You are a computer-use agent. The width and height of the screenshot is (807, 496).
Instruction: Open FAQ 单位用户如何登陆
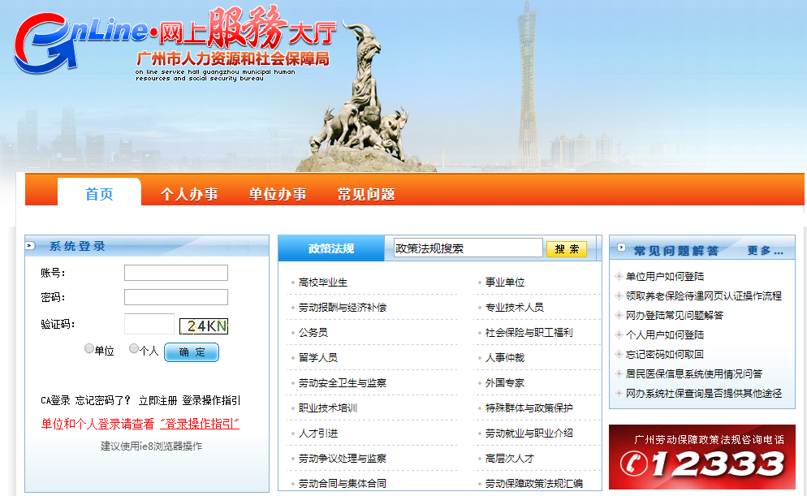click(x=664, y=276)
